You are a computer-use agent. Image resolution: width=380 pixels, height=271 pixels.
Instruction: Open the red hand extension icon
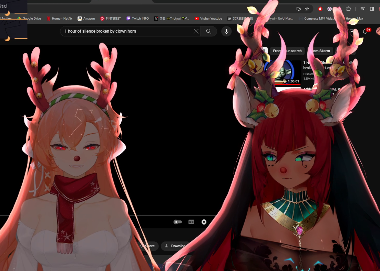(x=320, y=9)
